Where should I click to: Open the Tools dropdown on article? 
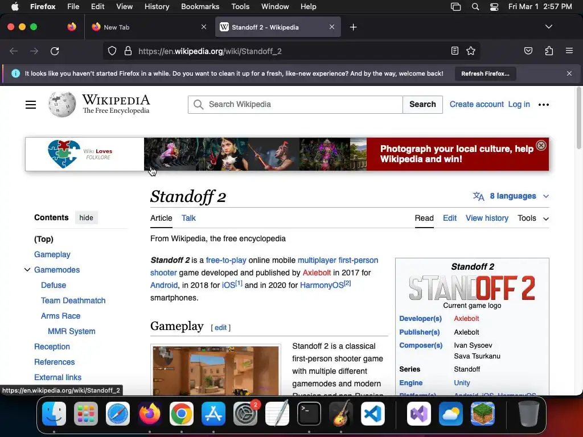[533, 218]
